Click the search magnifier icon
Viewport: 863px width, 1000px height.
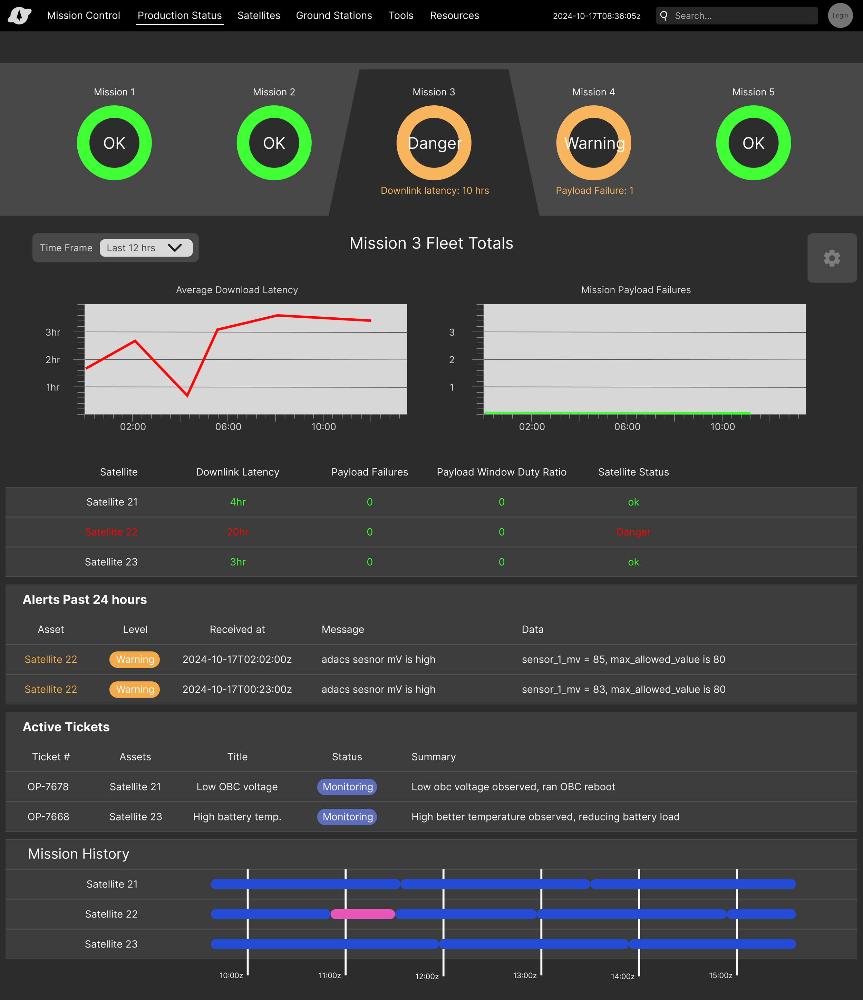pyautogui.click(x=664, y=16)
